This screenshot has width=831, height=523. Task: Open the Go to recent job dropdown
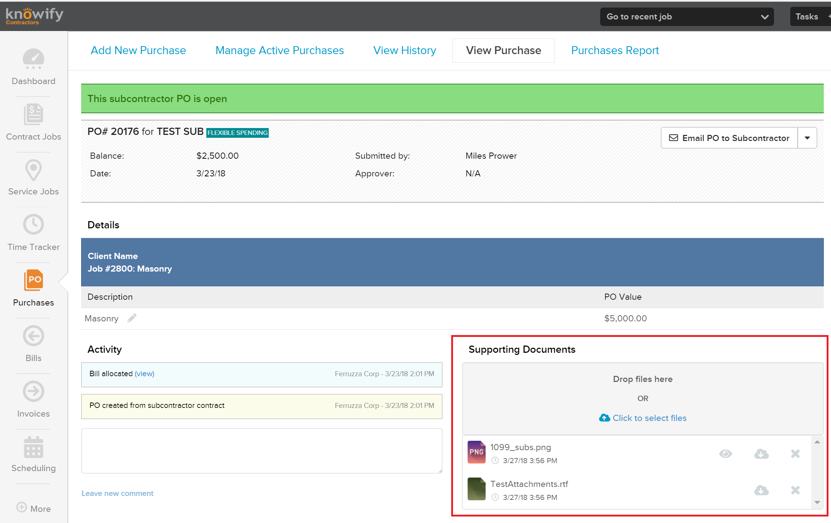[687, 17]
